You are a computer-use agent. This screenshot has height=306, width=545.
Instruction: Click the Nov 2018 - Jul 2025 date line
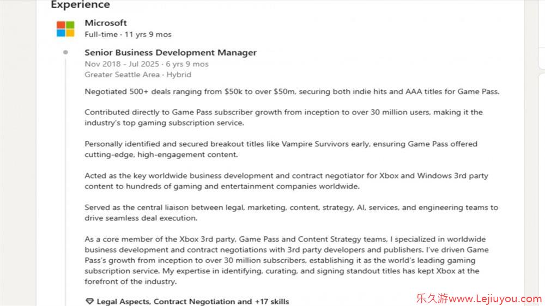pos(146,64)
